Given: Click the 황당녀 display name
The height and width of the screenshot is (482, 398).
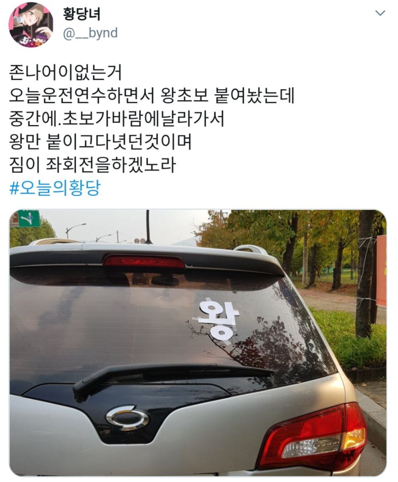Looking at the screenshot, I should (x=82, y=14).
